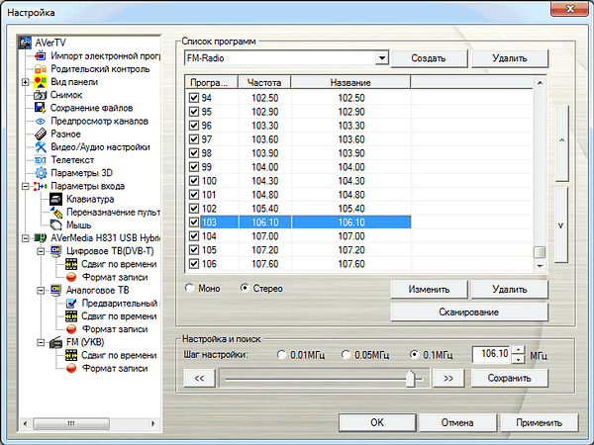
Task: Click the 106.10 МГц frequency input field
Action: coord(492,355)
